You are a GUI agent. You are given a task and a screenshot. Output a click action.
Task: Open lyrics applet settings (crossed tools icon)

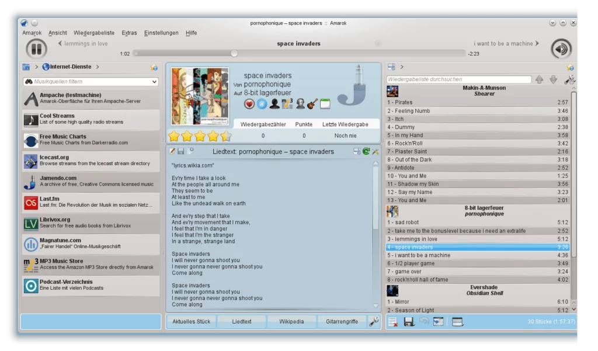376,151
